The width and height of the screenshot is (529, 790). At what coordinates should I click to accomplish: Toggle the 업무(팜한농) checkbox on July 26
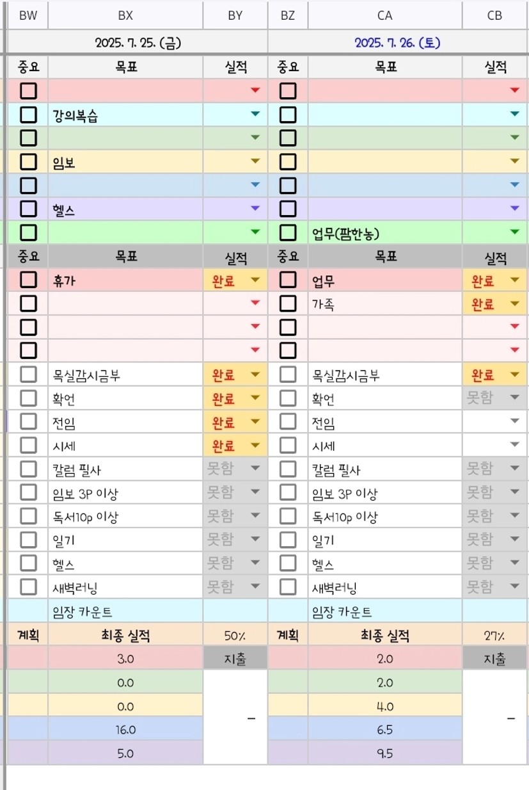[x=288, y=232]
